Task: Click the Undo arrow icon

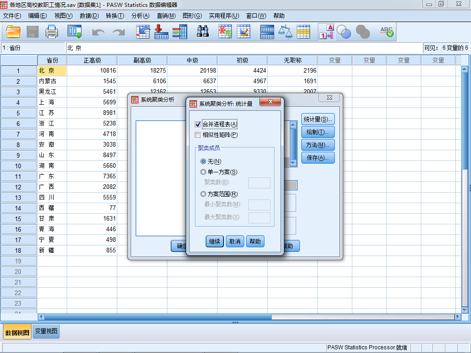Action: coord(98,32)
